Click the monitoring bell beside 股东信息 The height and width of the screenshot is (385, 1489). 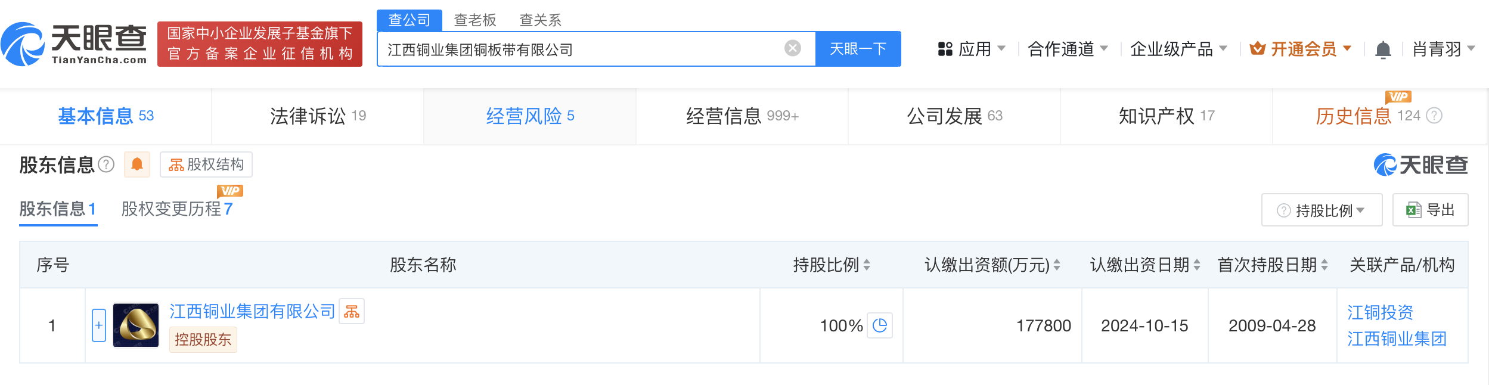[x=137, y=164]
